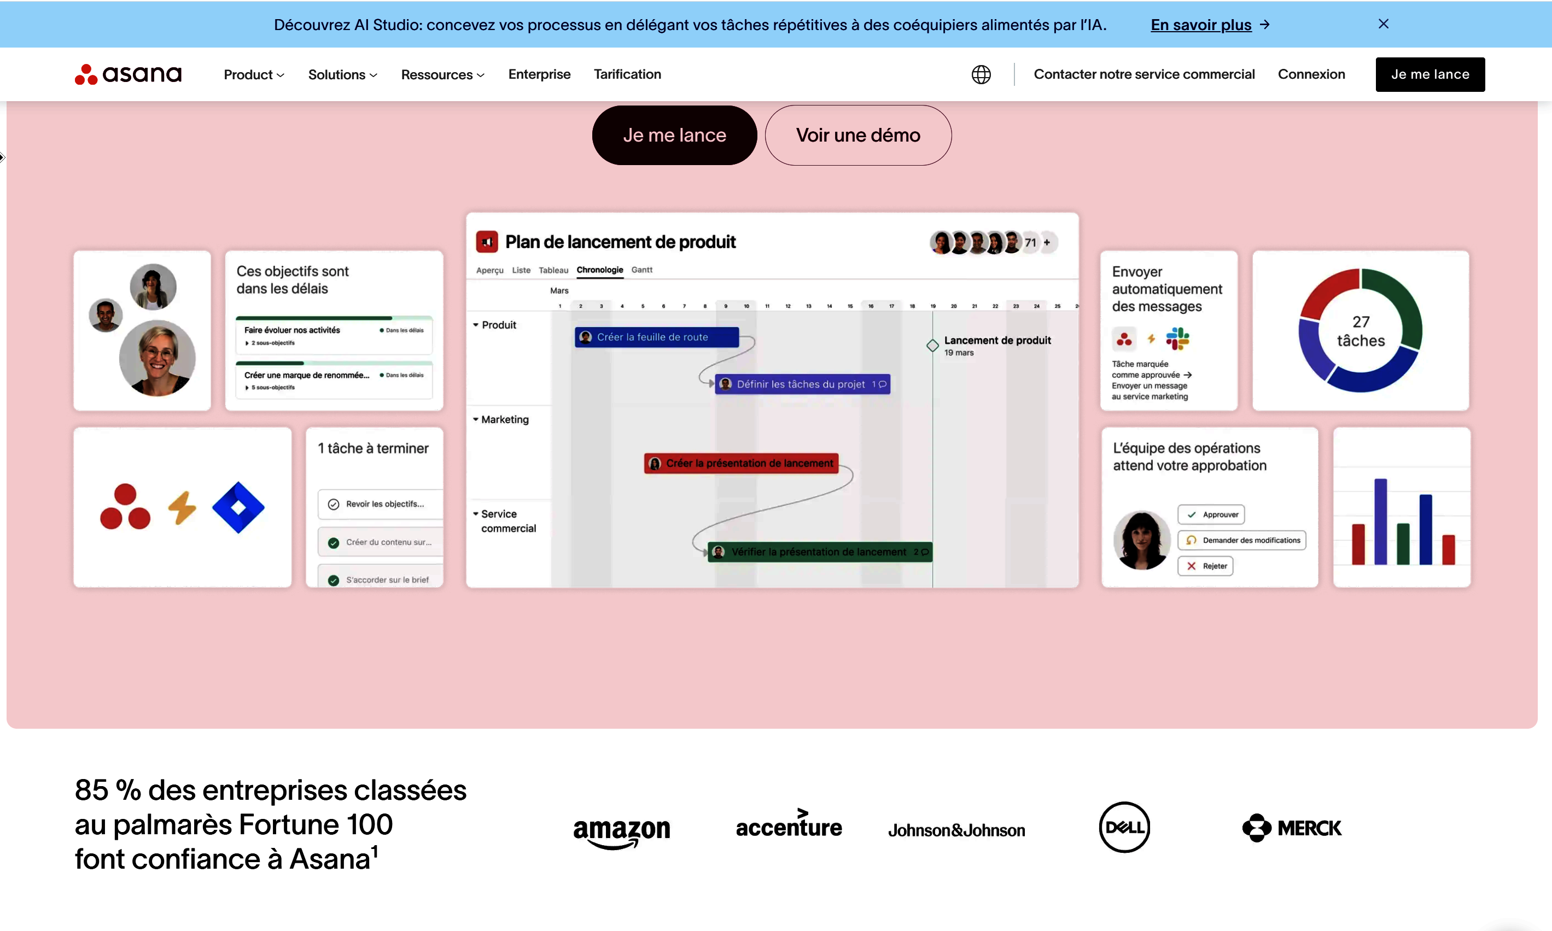
Task: Collapse the Marketing section in timeline
Action: 476,419
